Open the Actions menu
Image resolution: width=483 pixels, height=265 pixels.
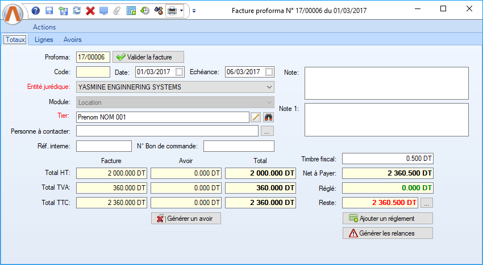[44, 27]
